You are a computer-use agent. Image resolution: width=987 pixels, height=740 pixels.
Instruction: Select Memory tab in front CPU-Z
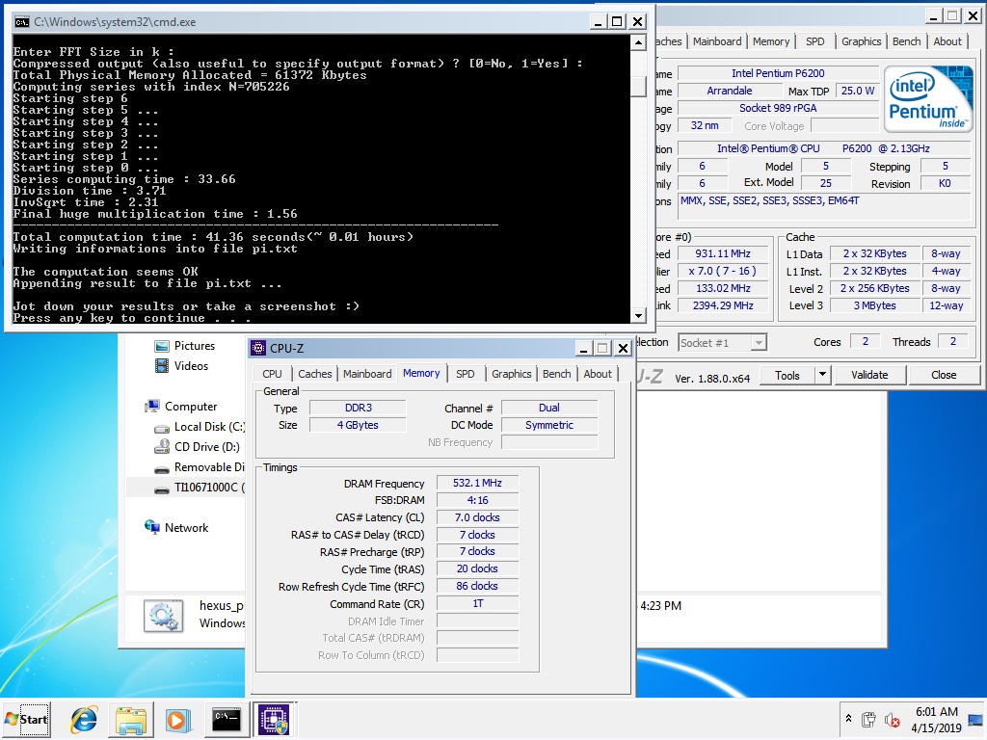pyautogui.click(x=421, y=373)
